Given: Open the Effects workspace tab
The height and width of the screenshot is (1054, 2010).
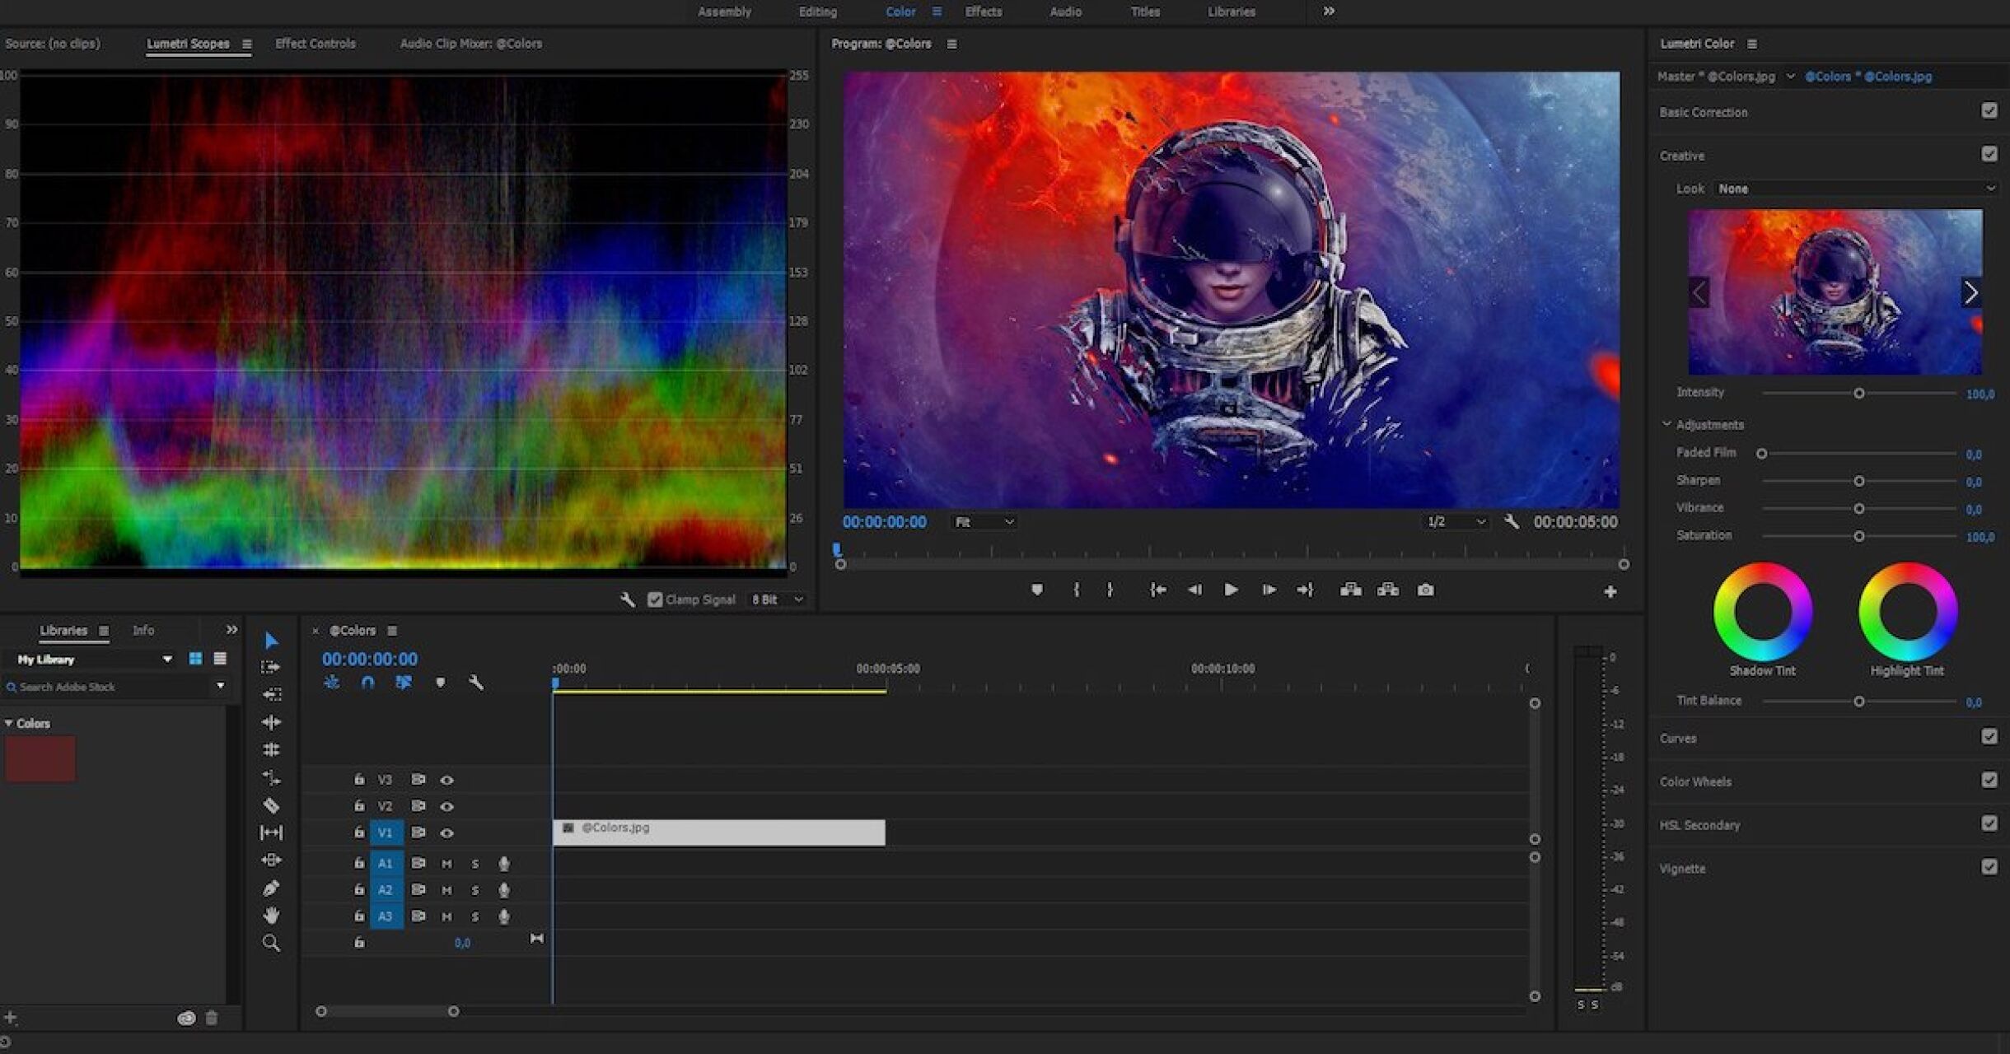Looking at the screenshot, I should click(x=985, y=11).
